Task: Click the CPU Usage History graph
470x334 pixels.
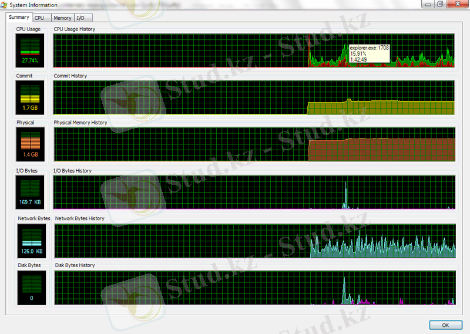Action: coord(254,50)
